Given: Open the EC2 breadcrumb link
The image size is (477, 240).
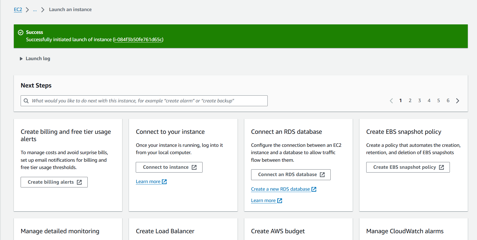Looking at the screenshot, I should [18, 9].
